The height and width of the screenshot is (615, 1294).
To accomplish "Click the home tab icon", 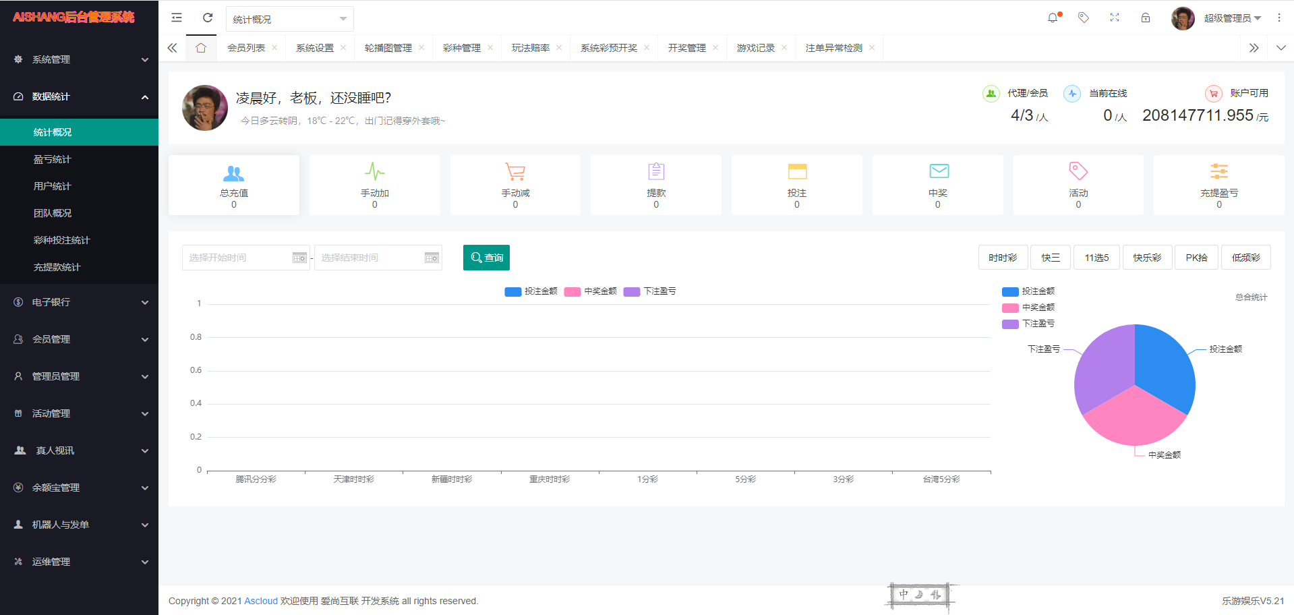I will pos(201,48).
